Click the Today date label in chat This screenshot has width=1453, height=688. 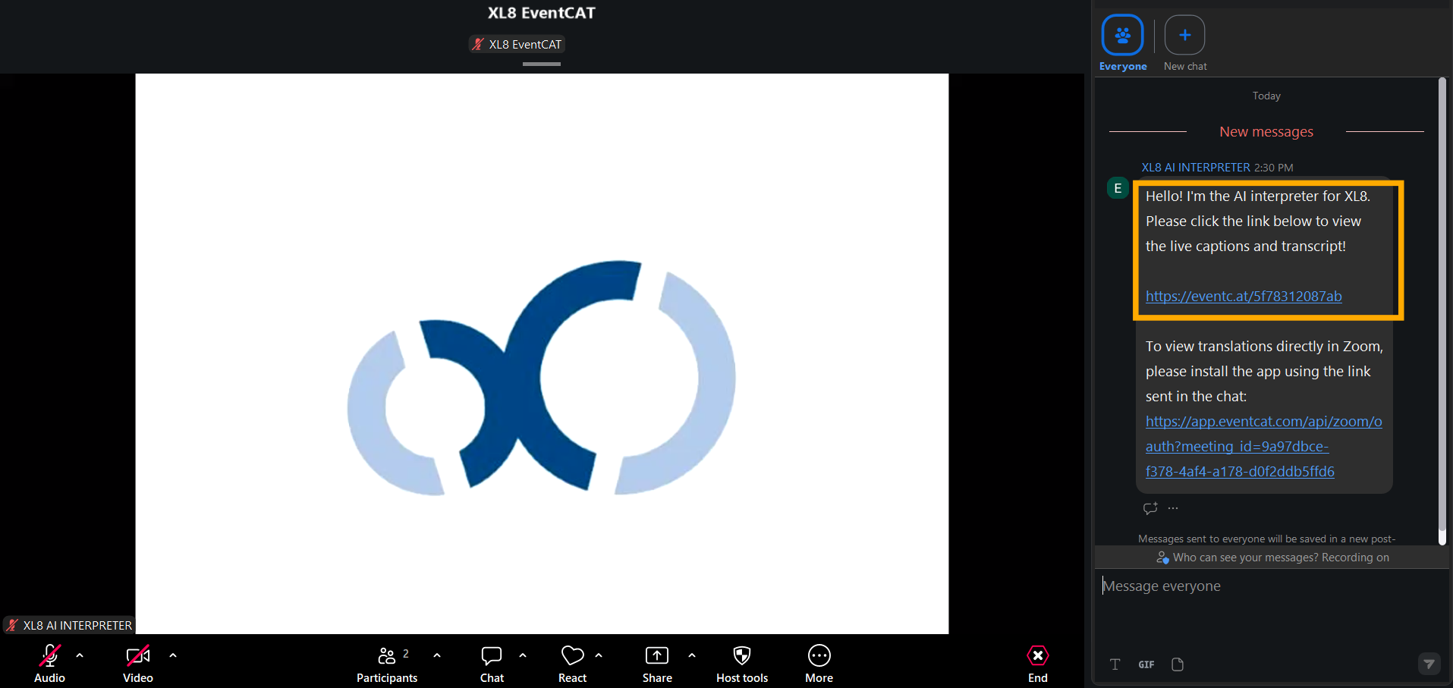[x=1266, y=96]
